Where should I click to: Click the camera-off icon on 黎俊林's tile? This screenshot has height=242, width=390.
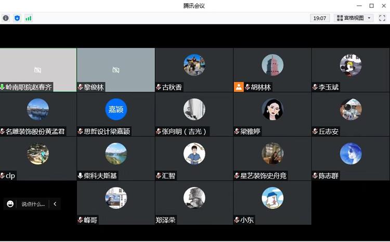pos(115,70)
